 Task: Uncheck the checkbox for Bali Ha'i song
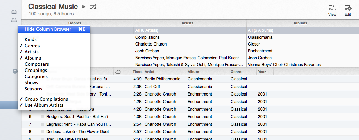point(42,117)
